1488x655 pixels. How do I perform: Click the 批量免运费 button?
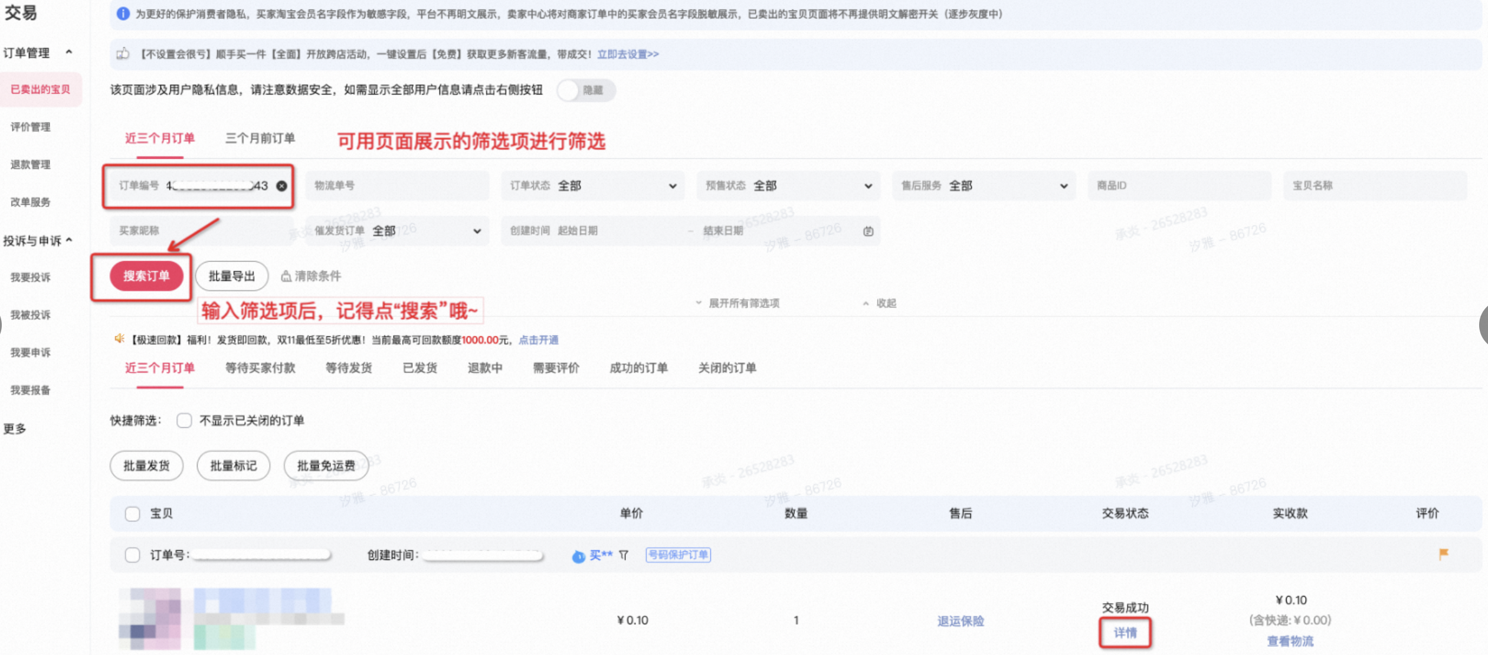(326, 466)
